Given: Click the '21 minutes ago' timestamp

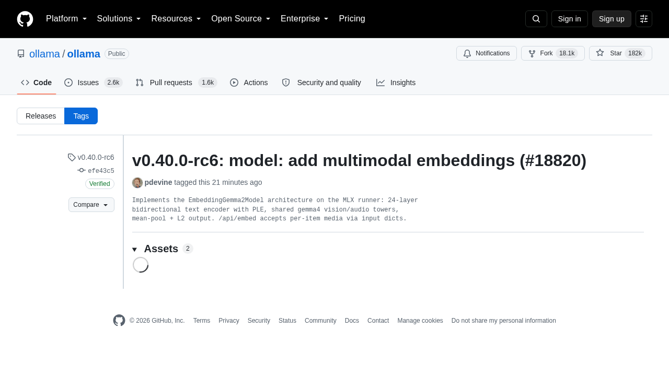Looking at the screenshot, I should [237, 182].
